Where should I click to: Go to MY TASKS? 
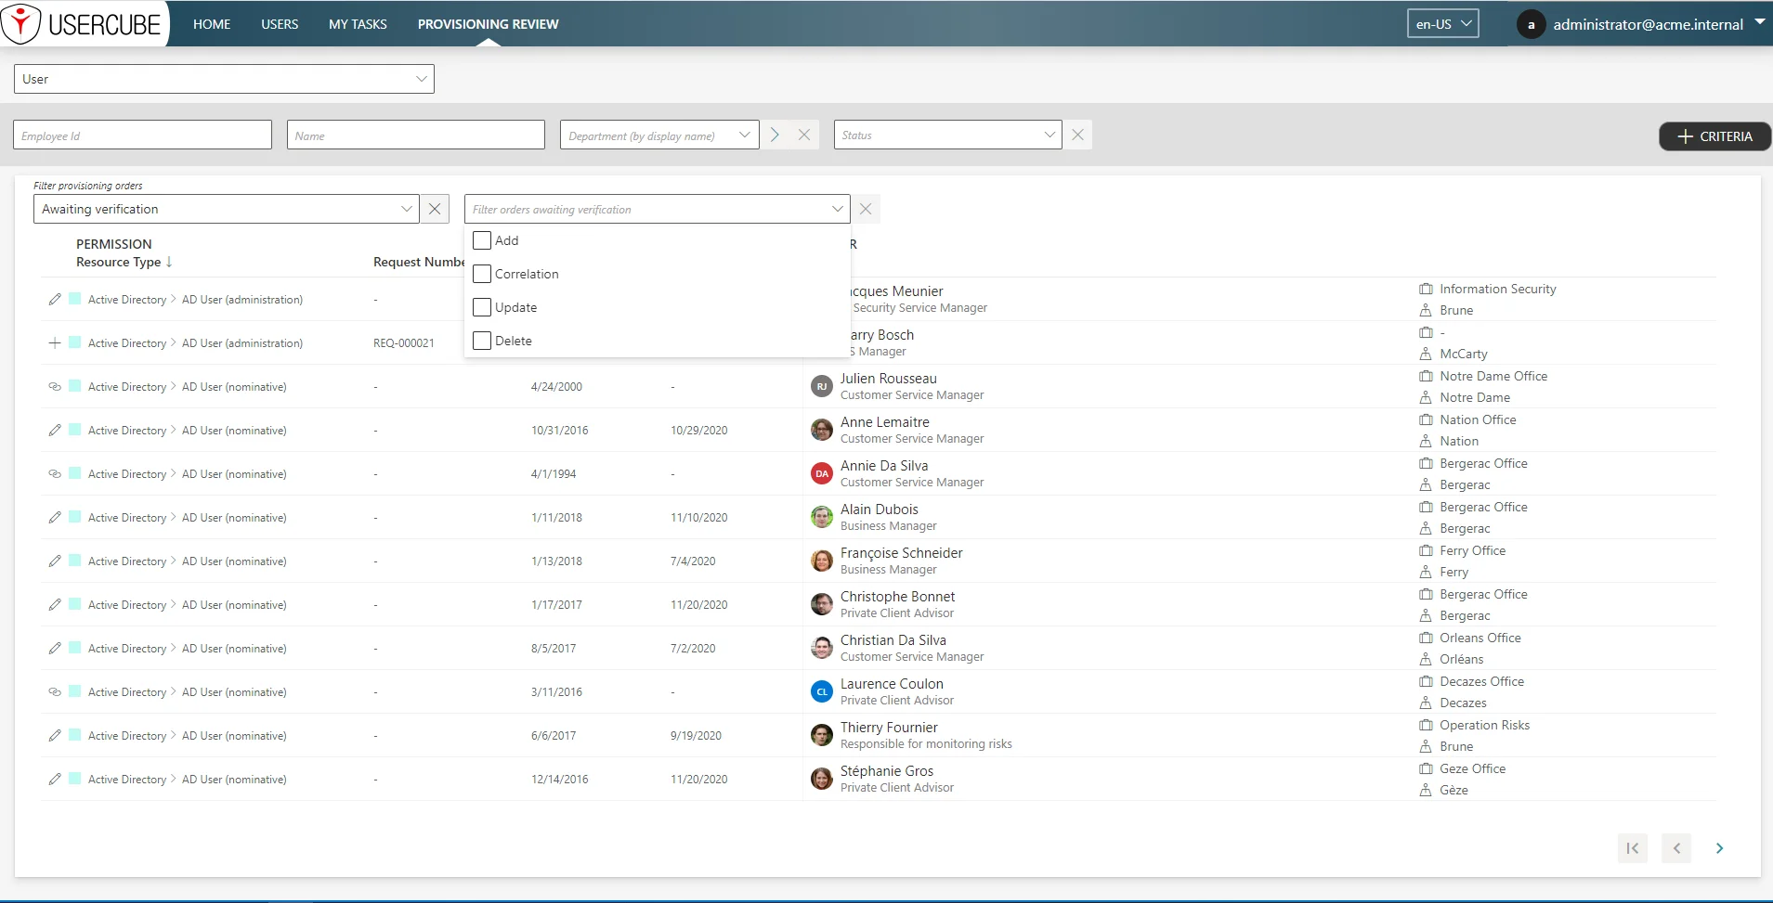point(358,24)
